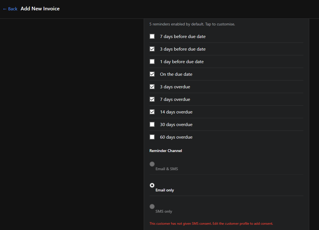
Task: Click the Email & SMS label text
Action: 167,169
